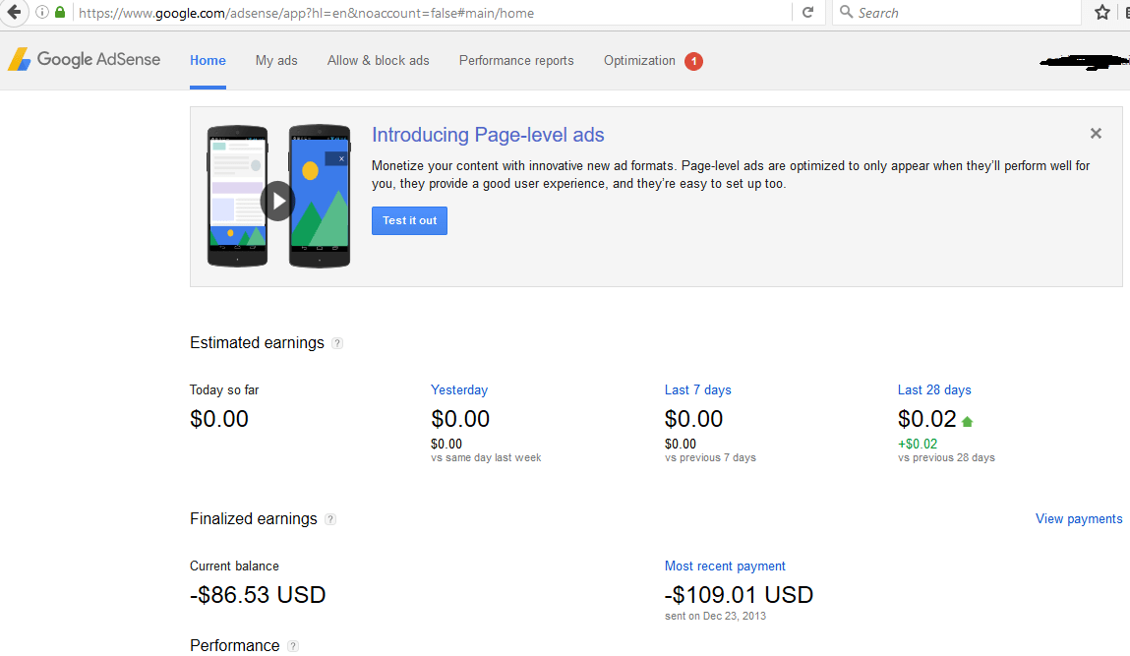This screenshot has height=656, width=1130.
Task: Click the Yesterday earnings link
Action: coord(459,389)
